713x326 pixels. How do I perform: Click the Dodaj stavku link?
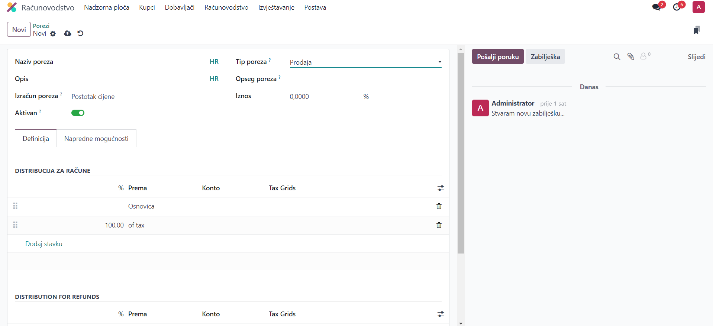coord(44,244)
